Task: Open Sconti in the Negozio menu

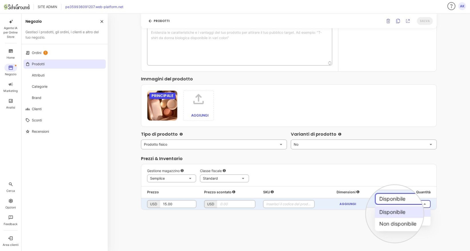Action: click(65, 120)
